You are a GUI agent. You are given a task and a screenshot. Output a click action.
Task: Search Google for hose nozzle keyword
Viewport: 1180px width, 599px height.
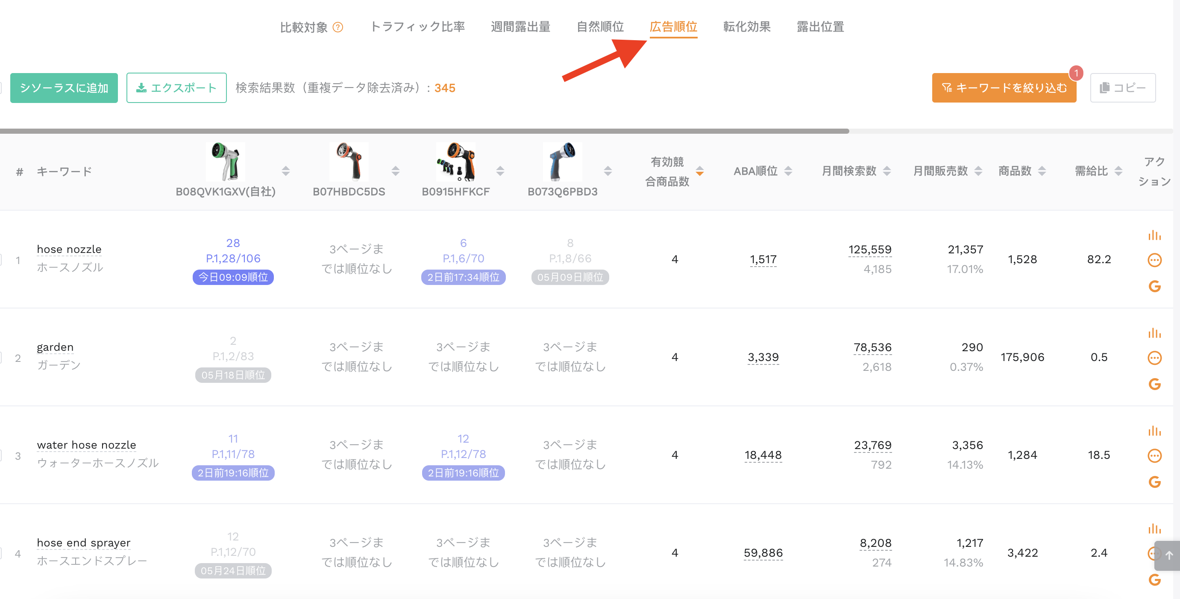click(x=1154, y=286)
